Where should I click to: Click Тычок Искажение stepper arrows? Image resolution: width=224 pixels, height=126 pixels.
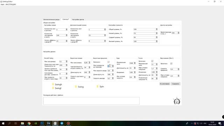click(156, 72)
